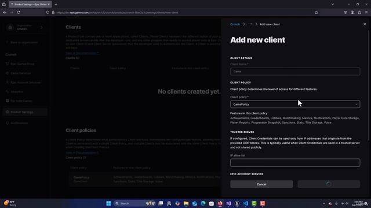Open a new browser tab
This screenshot has width=371, height=208.
[56, 4]
